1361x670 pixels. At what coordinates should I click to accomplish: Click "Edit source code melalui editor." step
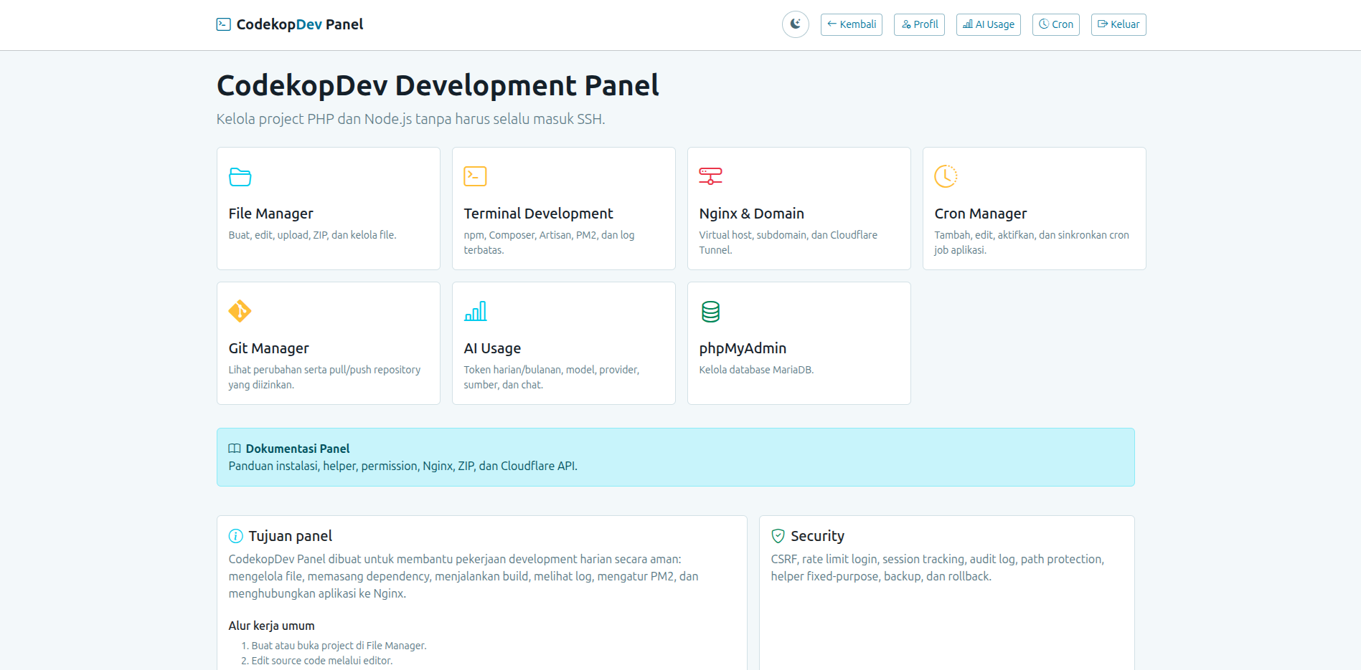click(321, 661)
